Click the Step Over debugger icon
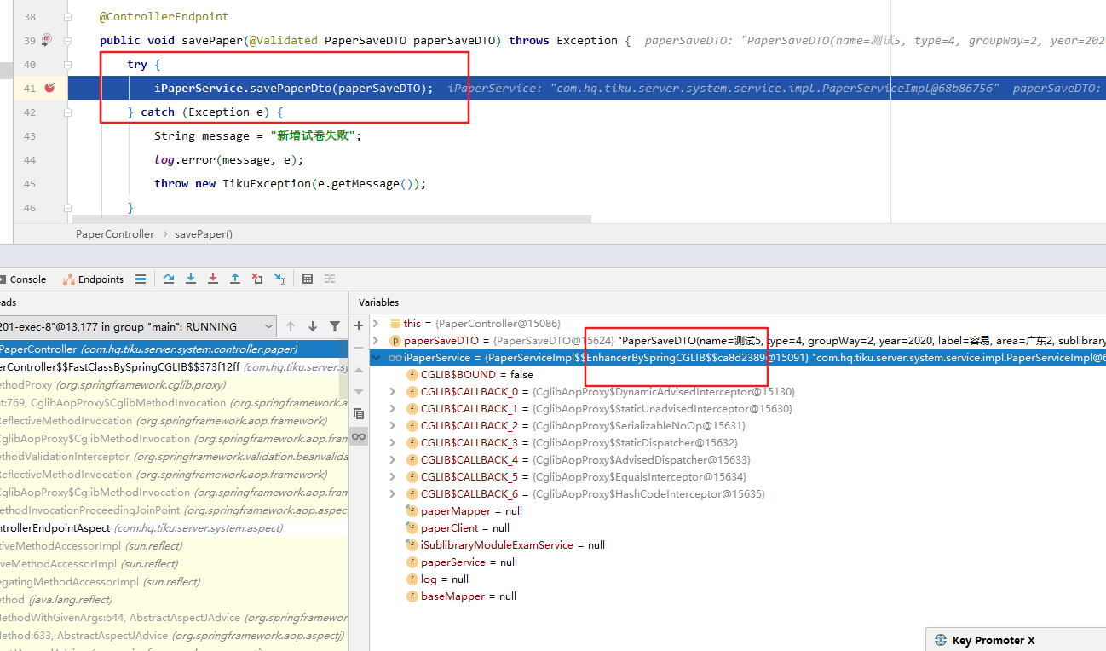Image resolution: width=1106 pixels, height=651 pixels. (169, 279)
